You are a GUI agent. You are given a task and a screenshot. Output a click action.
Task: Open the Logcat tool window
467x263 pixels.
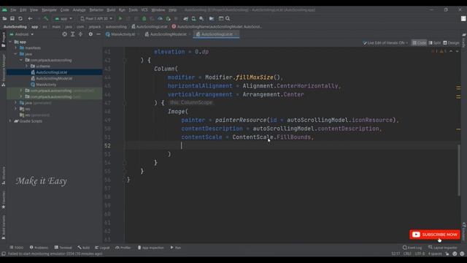coord(102,248)
